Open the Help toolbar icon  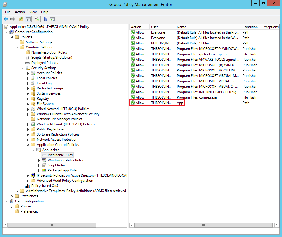tap(45, 19)
